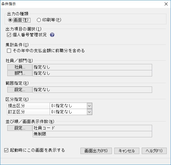Viewport: 171px width, 165px height.
Task: Open the 訂正区分 dropdown arrow
Action: tap(89, 112)
